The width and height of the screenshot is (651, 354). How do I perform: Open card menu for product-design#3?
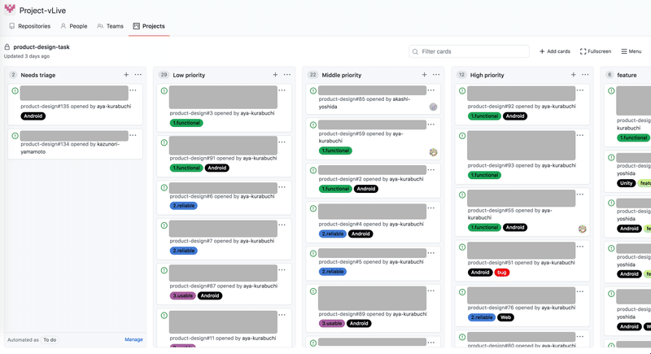(x=282, y=90)
